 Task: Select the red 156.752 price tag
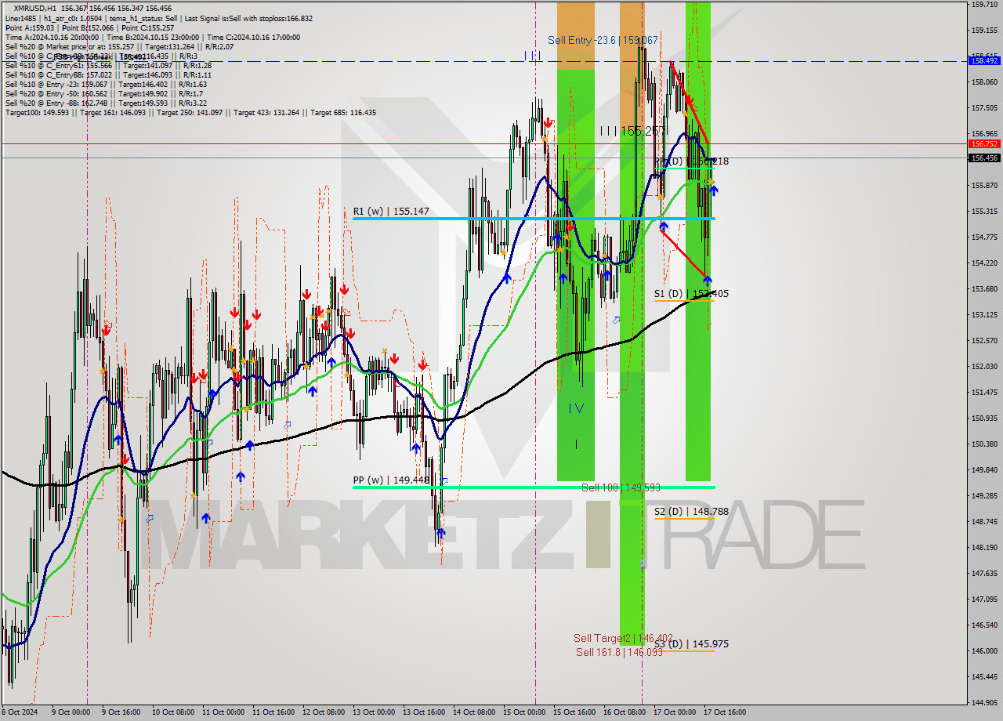[984, 143]
